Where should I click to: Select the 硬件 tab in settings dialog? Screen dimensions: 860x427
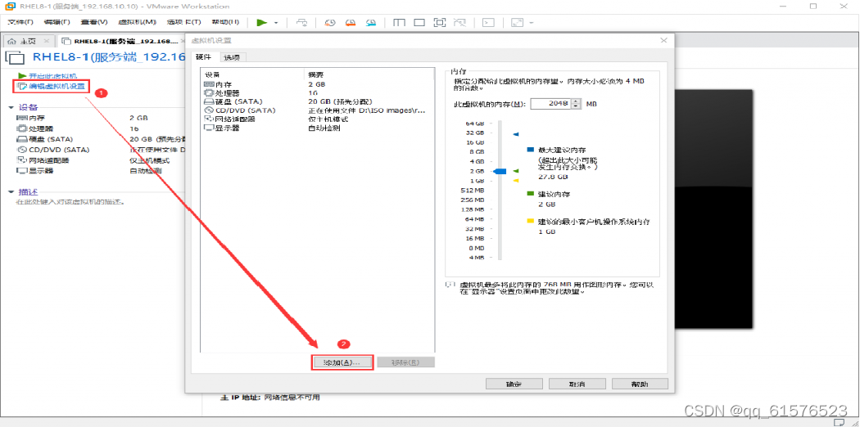[x=203, y=57]
